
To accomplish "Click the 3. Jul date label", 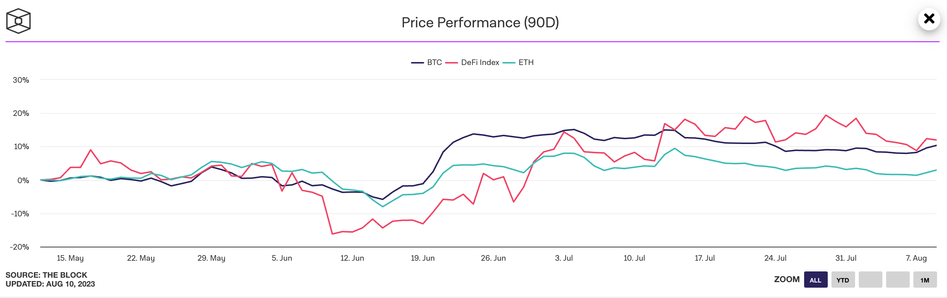I will tap(564, 258).
